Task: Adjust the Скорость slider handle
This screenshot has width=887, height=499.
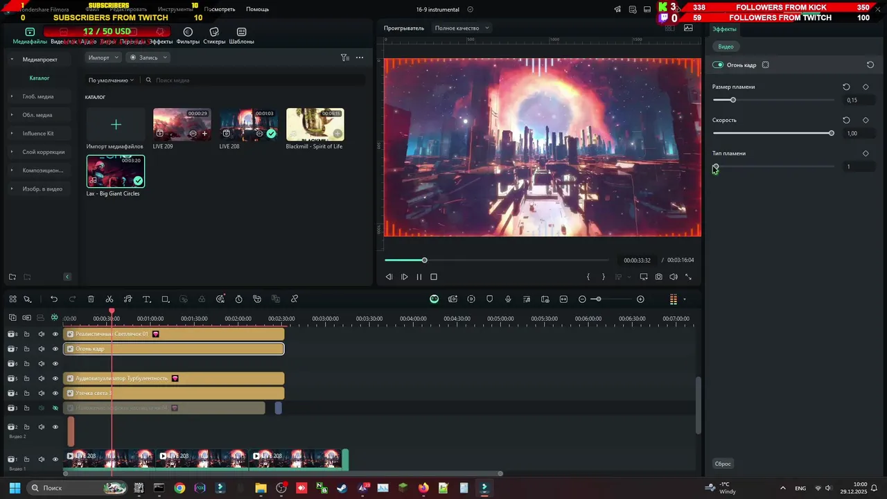Action: tap(832, 133)
